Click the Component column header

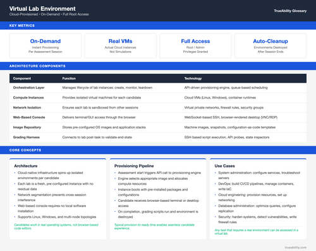tap(22, 78)
